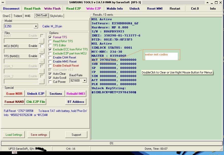This screenshot has height=155, width=224.
Task: Click the Software: E250DBOGH4_GJ line
Action: click(115, 23)
